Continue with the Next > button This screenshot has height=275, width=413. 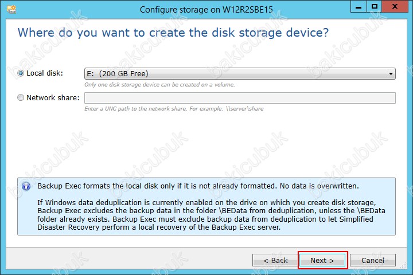[x=322, y=261]
